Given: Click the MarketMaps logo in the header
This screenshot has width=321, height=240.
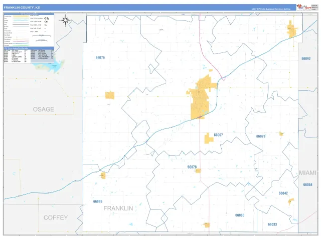Looking at the screenshot, I should pyautogui.click(x=304, y=7).
